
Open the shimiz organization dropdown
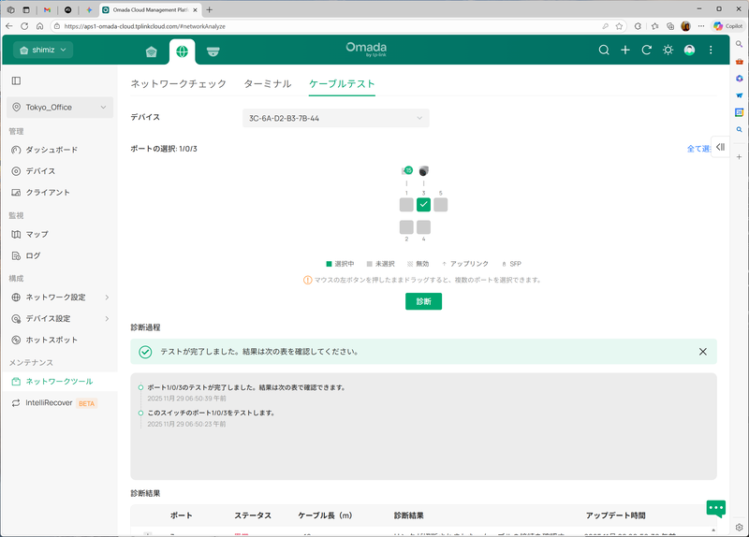point(43,50)
